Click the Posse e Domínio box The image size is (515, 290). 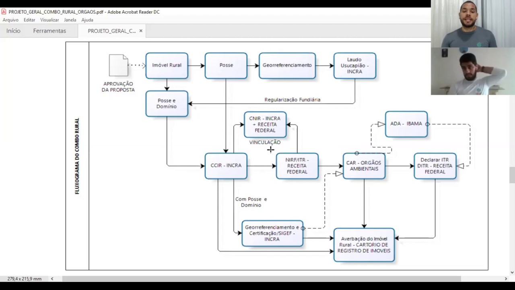pyautogui.click(x=167, y=104)
